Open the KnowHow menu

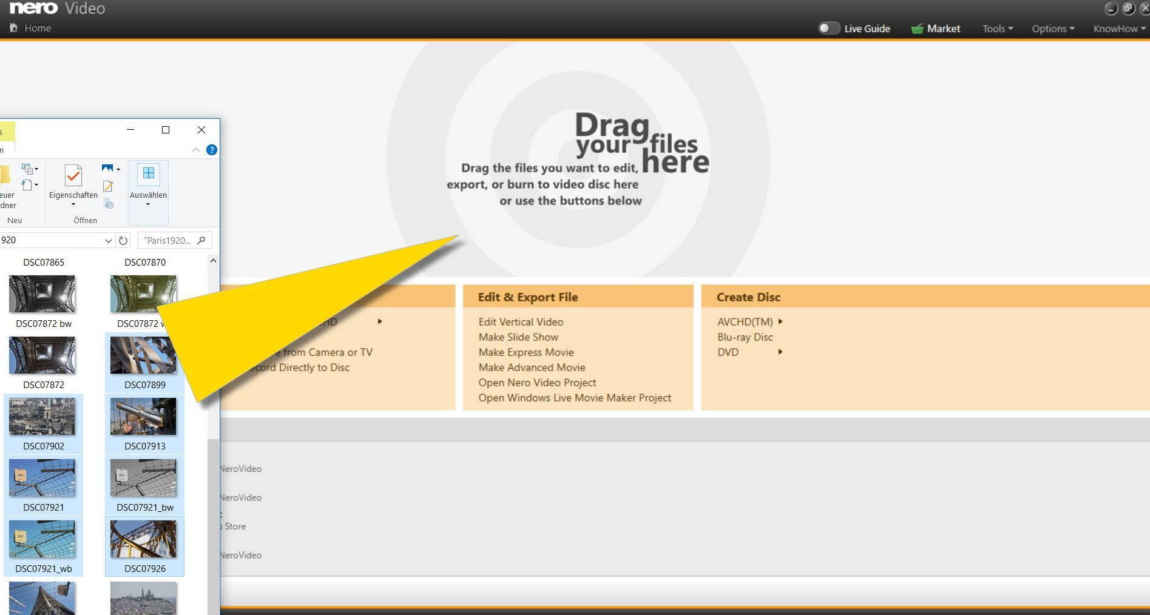pos(1119,29)
